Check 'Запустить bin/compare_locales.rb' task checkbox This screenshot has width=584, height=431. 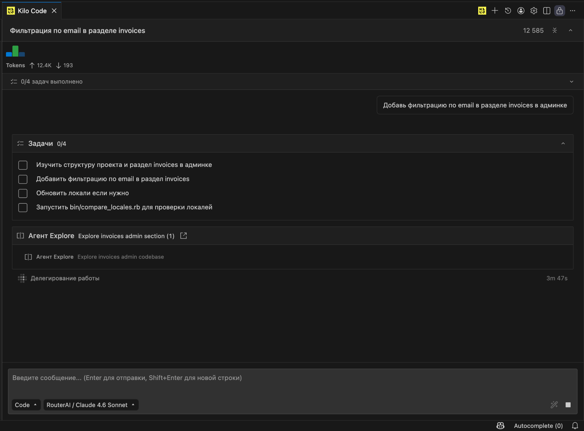(23, 207)
